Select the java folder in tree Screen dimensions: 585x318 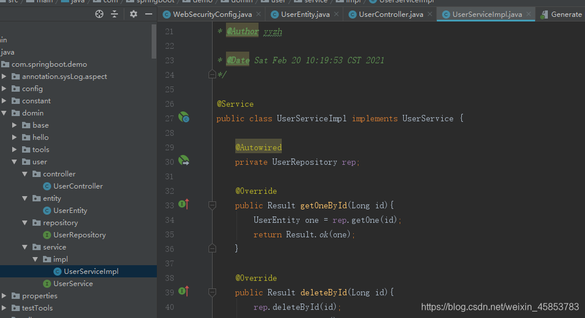click(7, 52)
